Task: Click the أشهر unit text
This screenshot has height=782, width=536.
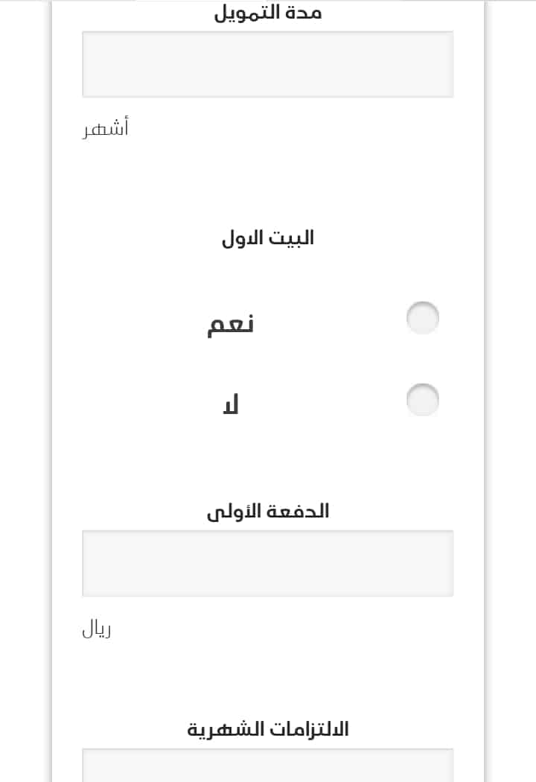Action: (x=106, y=128)
